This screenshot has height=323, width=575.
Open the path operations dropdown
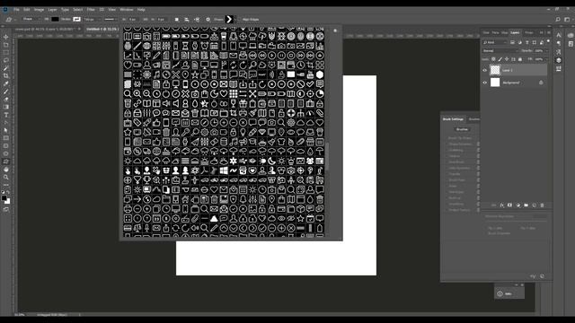coord(177,20)
